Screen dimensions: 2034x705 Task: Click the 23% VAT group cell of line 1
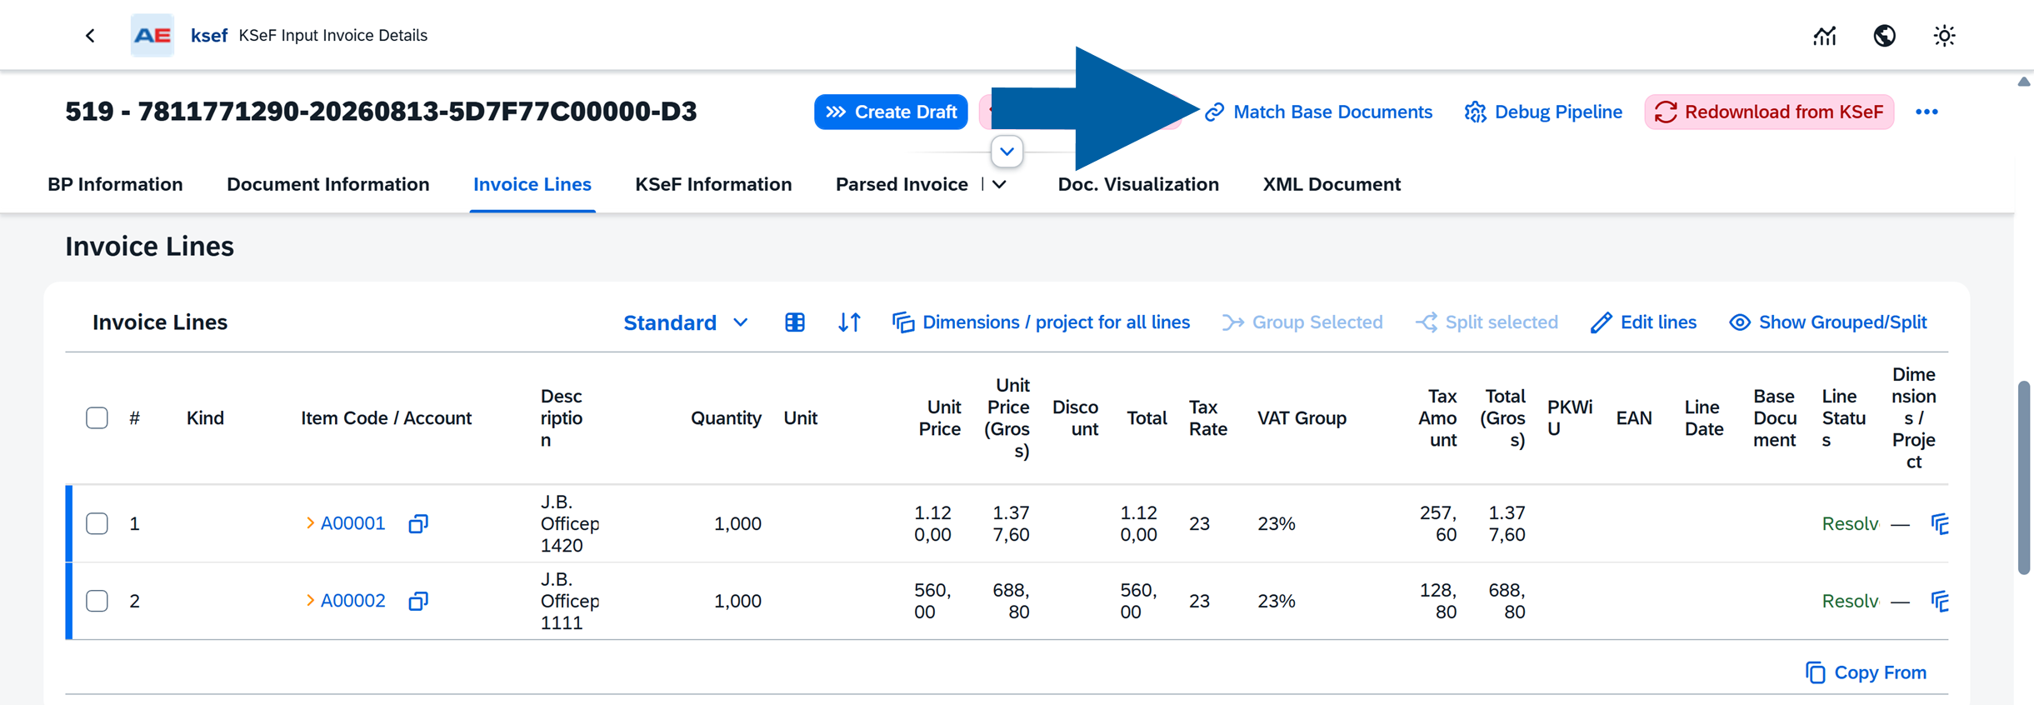(x=1277, y=523)
